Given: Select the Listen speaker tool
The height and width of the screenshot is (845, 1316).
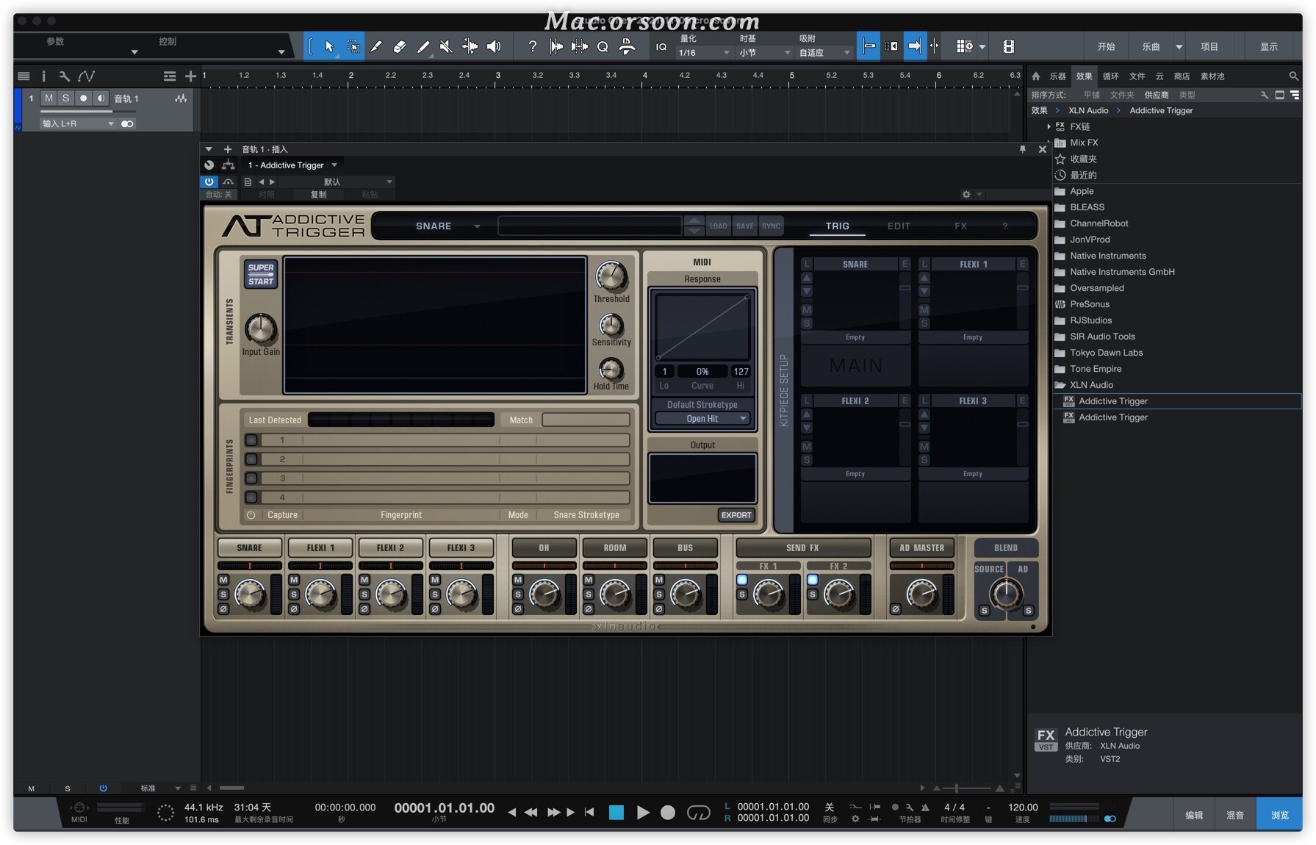Looking at the screenshot, I should tap(494, 46).
